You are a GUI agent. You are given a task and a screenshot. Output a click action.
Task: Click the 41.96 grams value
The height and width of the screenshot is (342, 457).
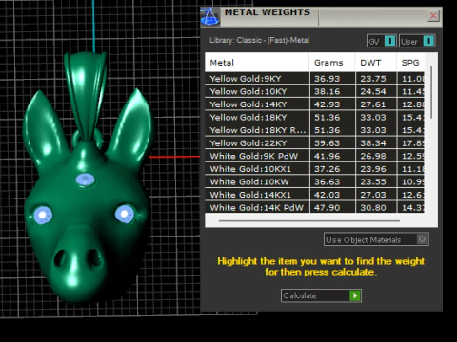[x=327, y=156]
